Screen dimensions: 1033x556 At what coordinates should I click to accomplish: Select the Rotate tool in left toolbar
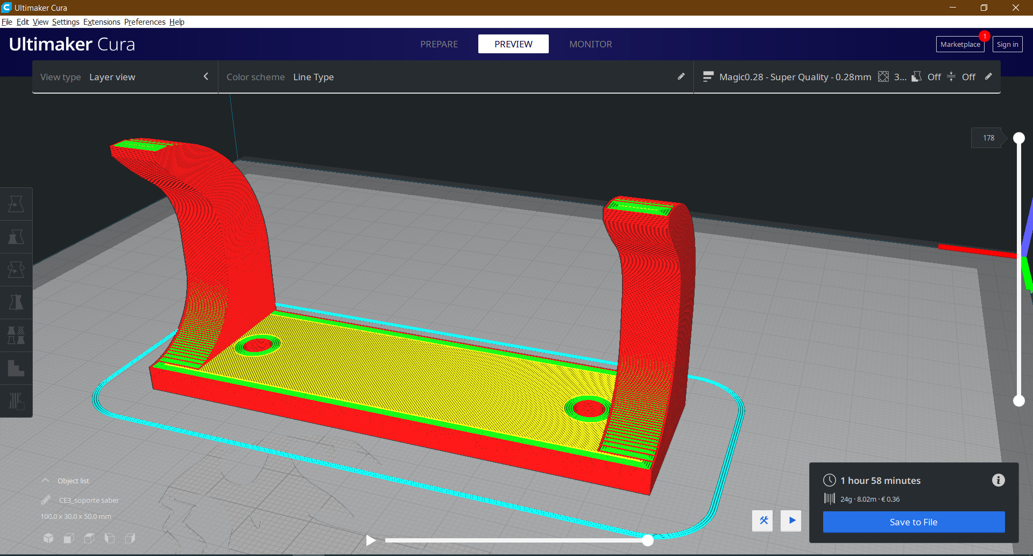pyautogui.click(x=16, y=270)
